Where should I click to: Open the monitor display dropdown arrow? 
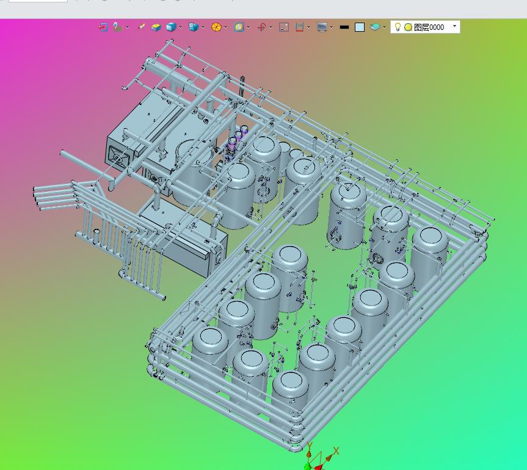point(332,27)
